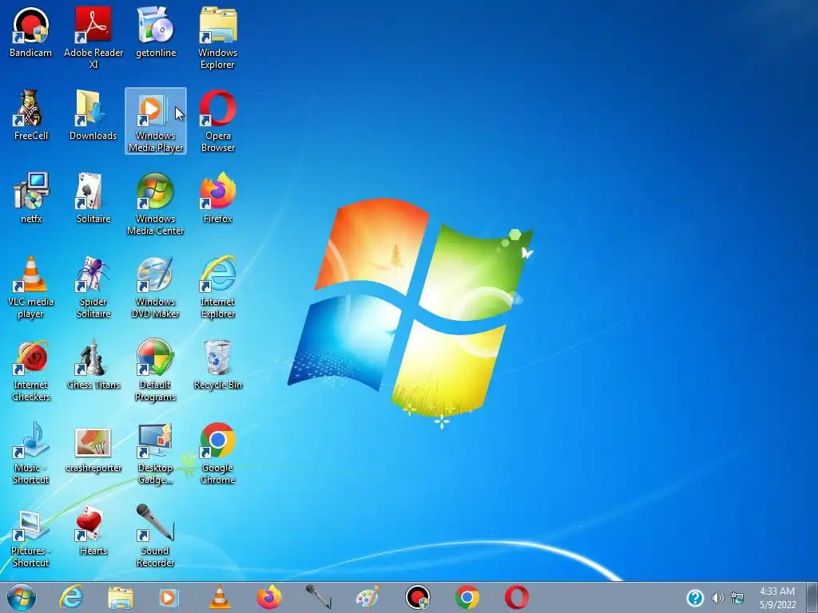Select the Spider Solitaire icon
The width and height of the screenshot is (818, 613).
click(x=93, y=287)
